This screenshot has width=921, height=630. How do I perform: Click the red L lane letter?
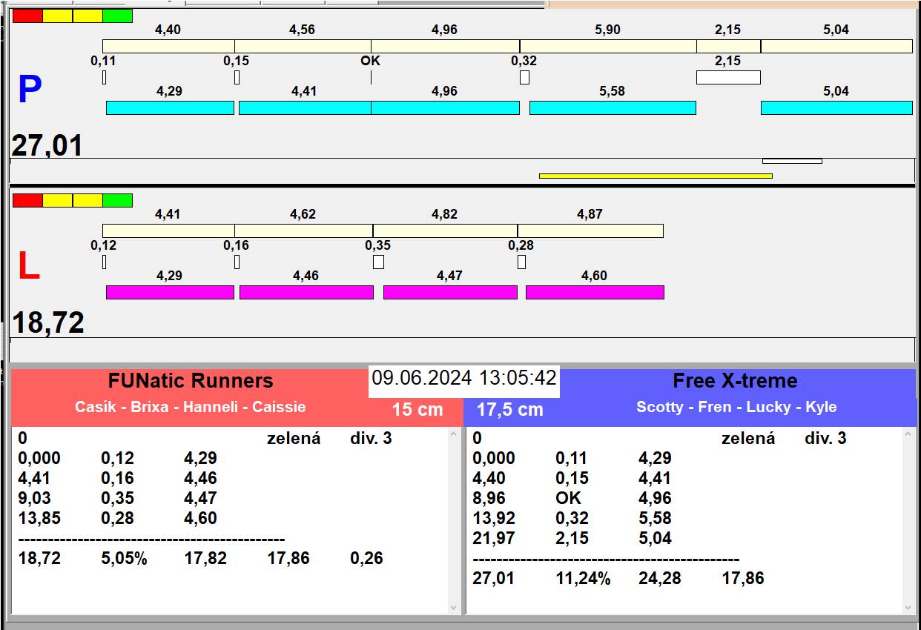pyautogui.click(x=28, y=267)
